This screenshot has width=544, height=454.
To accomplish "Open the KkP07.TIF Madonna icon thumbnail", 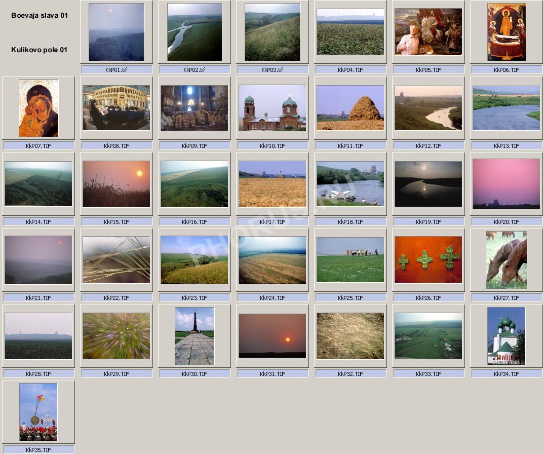I will [x=38, y=108].
